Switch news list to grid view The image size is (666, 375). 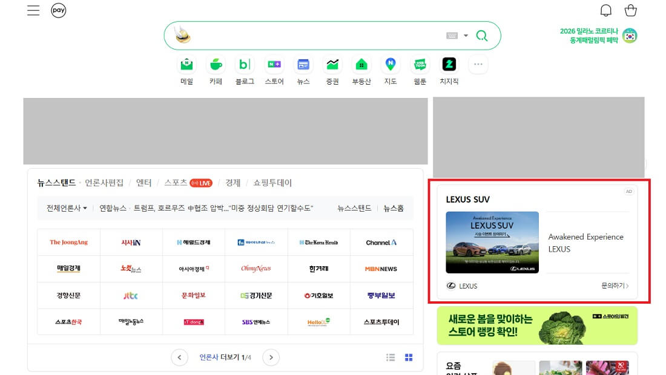point(409,357)
